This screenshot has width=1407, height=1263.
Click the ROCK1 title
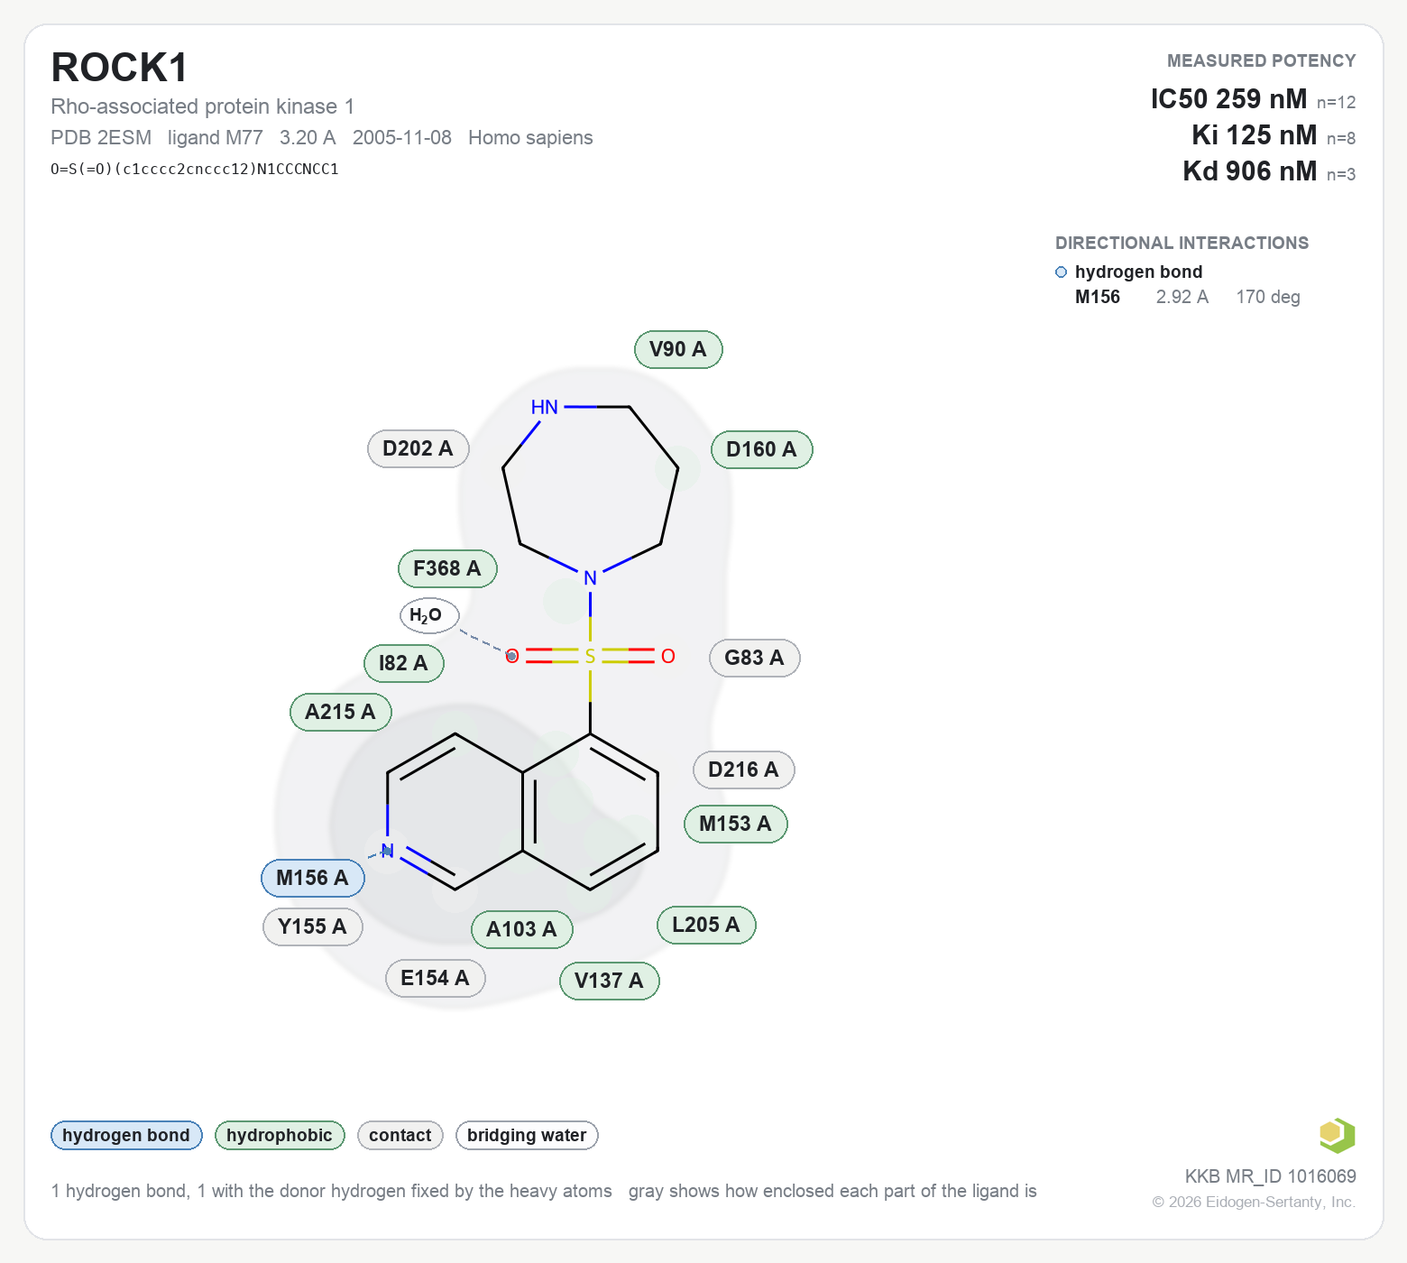coord(119,68)
